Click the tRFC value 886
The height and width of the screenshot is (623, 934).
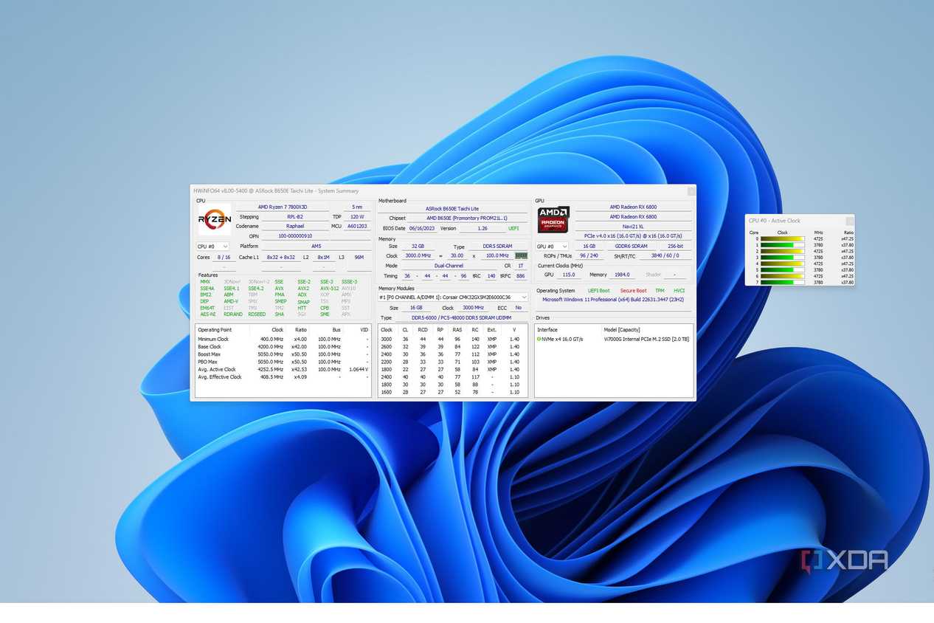click(521, 276)
